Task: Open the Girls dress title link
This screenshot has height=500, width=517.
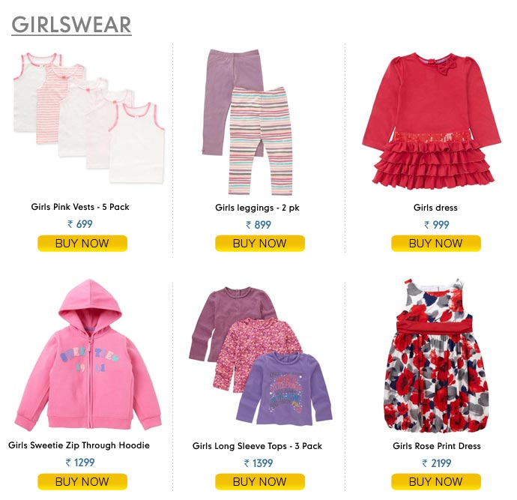Action: point(435,208)
